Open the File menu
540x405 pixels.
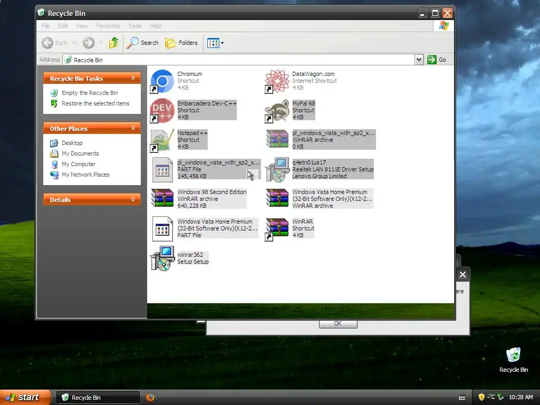point(45,26)
